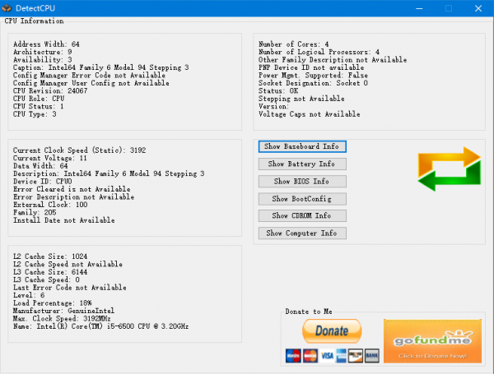
Task: Click the Caption line showing Intel64 Family 6
Action: [x=100, y=67]
